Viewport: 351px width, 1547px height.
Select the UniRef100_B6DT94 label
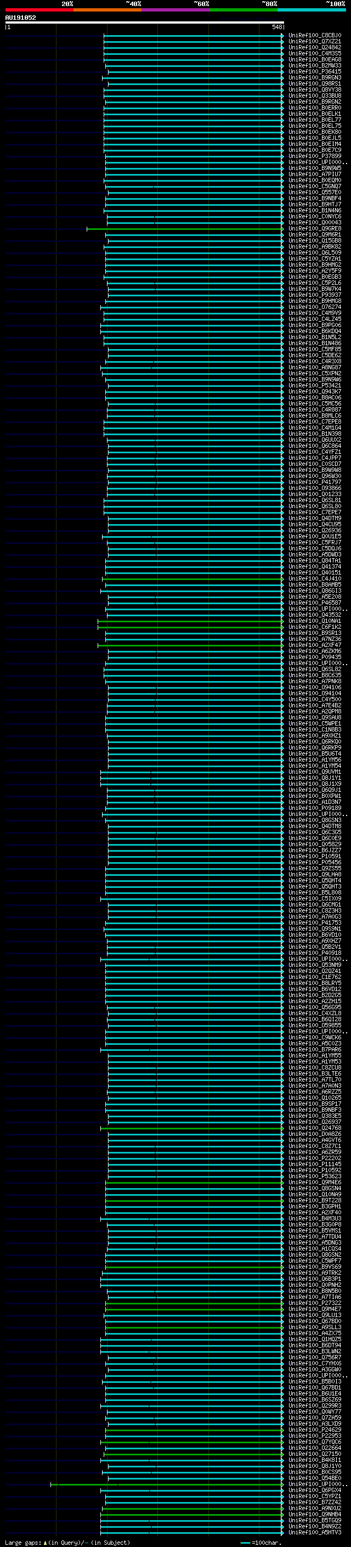click(314, 1345)
